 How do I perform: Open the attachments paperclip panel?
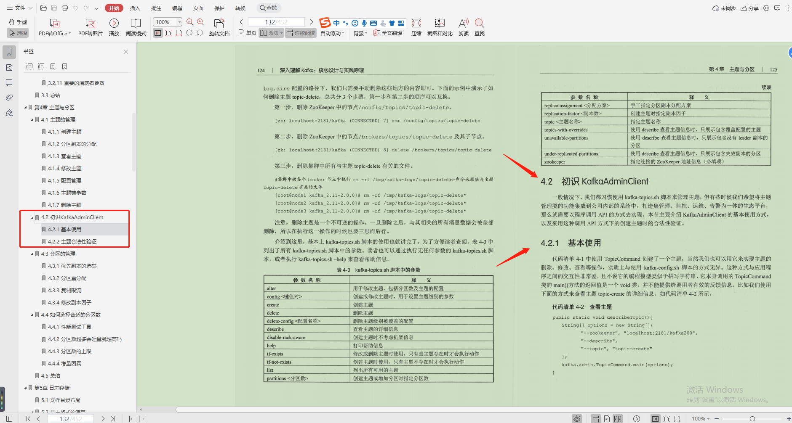9,98
